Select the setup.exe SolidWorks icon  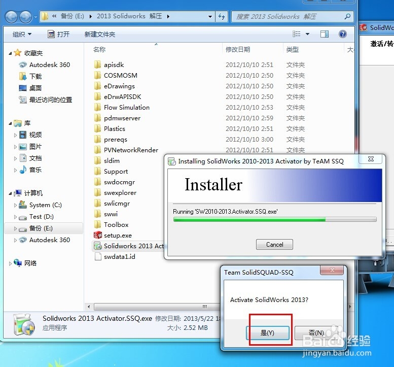(x=98, y=235)
